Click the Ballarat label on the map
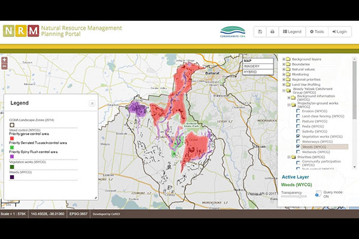This screenshot has height=239, width=359. (212, 73)
